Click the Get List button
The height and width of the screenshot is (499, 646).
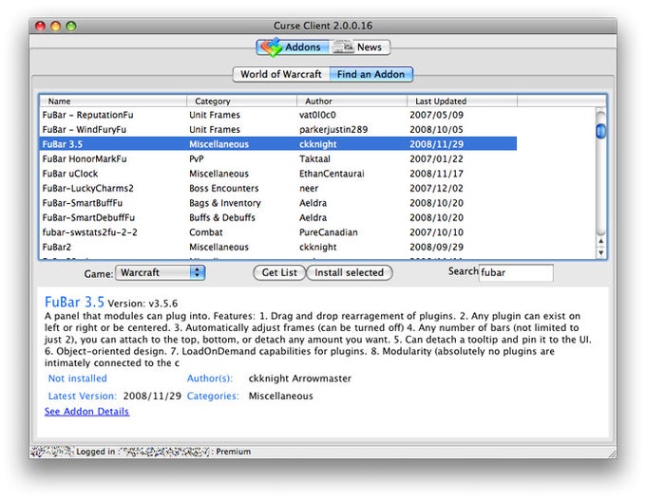coord(279,273)
